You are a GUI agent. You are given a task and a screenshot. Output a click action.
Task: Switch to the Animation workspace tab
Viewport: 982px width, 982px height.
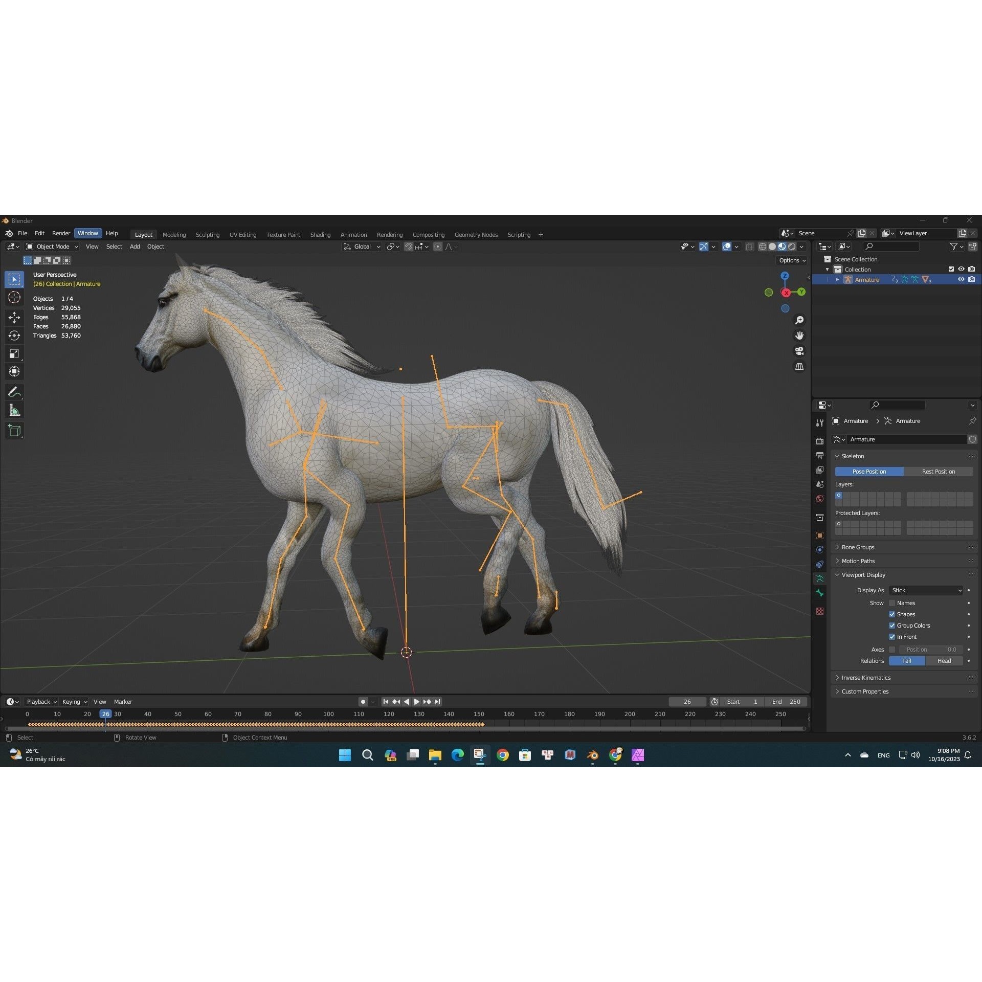(353, 234)
